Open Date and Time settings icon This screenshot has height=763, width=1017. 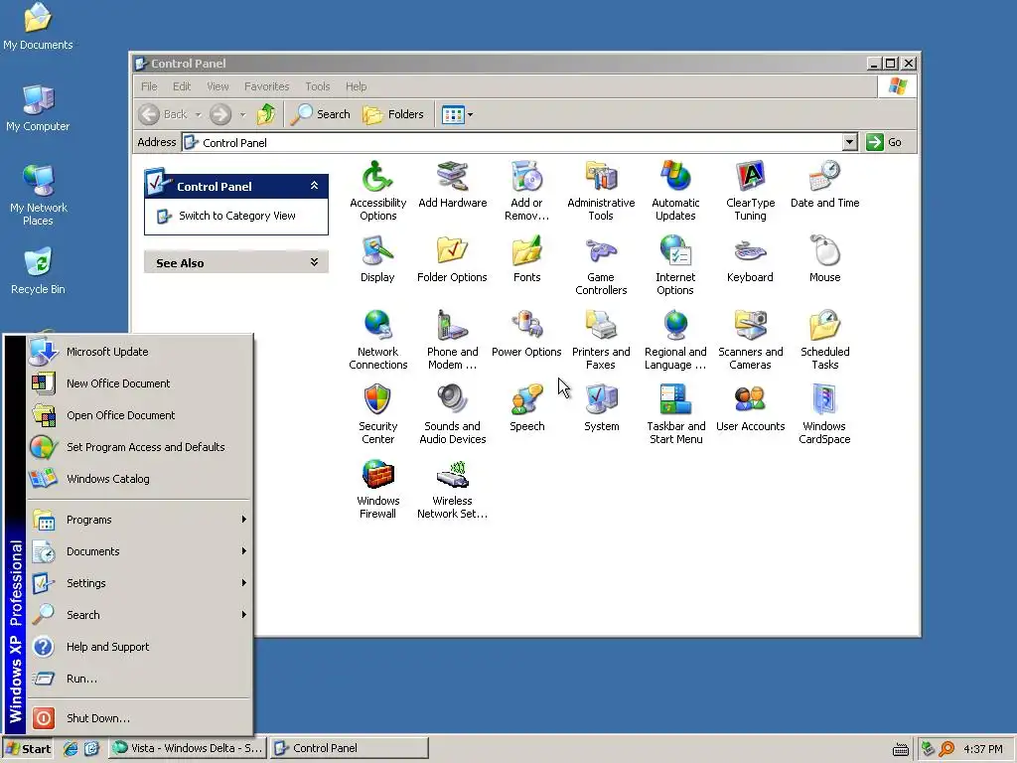824,184
